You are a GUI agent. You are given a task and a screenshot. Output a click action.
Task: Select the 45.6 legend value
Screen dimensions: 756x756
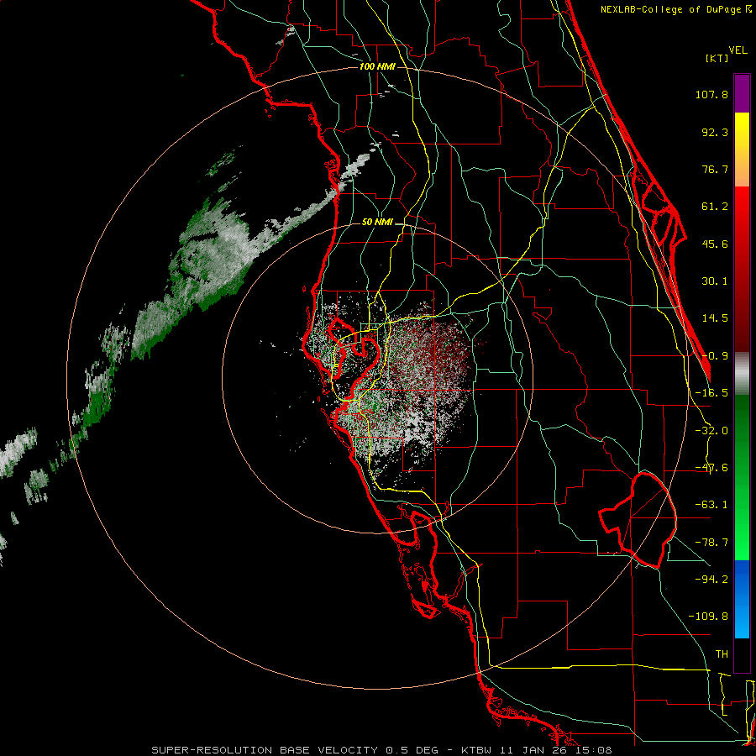pyautogui.click(x=715, y=244)
